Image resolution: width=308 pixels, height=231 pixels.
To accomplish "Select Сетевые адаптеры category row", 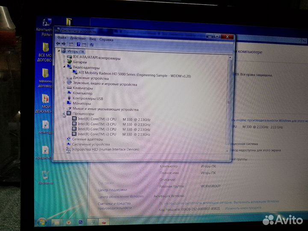I will pos(87,139).
